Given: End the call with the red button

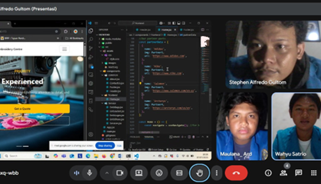Looking at the screenshot, I should tap(236, 173).
